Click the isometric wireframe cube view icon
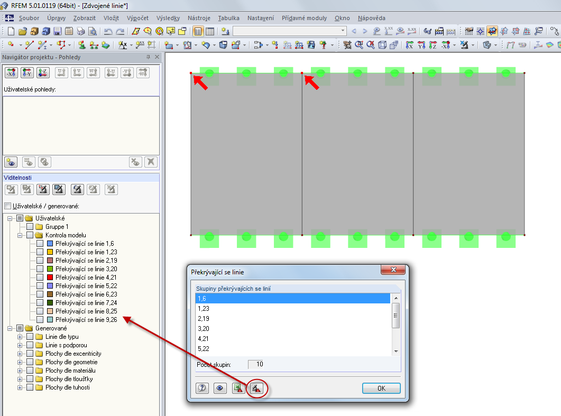Screen dimensions: 561x416 click(x=382, y=45)
